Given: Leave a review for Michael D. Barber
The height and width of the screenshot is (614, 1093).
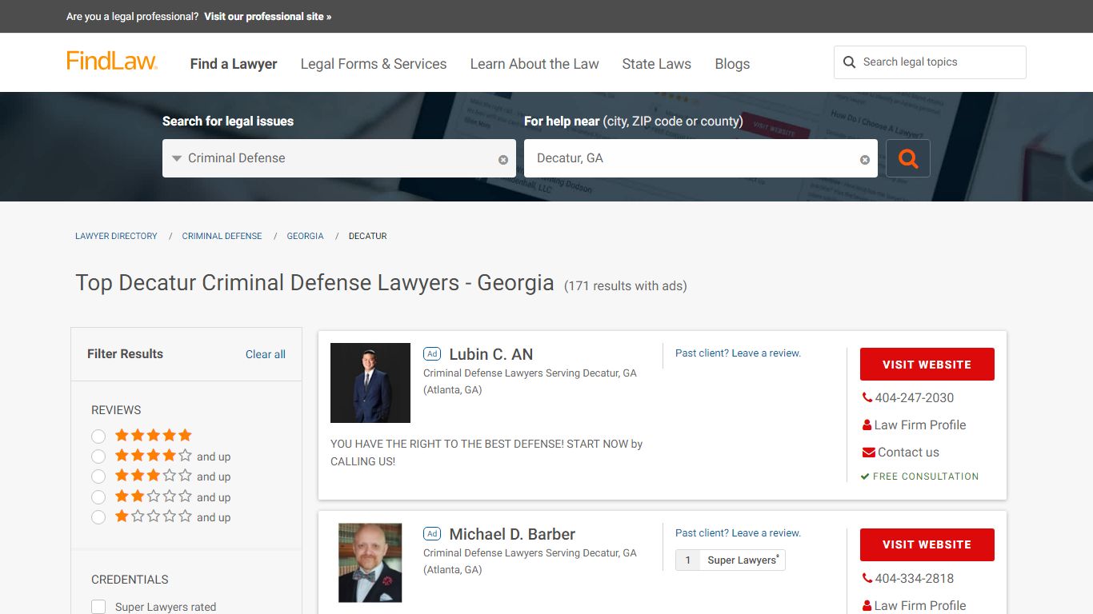Looking at the screenshot, I should click(738, 532).
